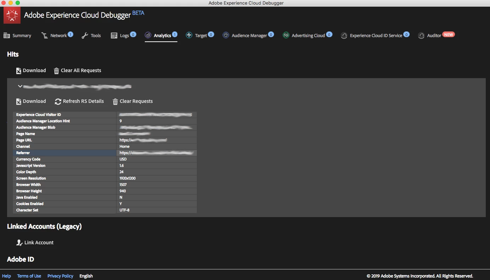
Task: Click the Logs list icon
Action: 114,36
